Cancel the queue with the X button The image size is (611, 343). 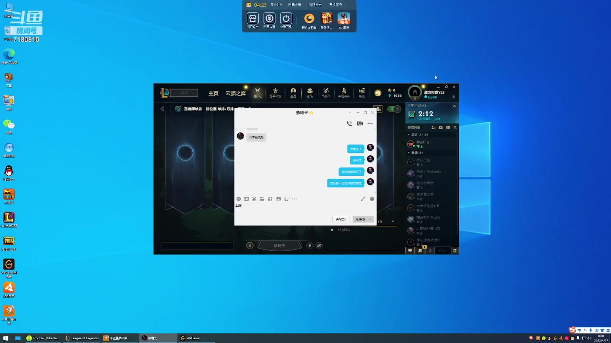[250, 245]
